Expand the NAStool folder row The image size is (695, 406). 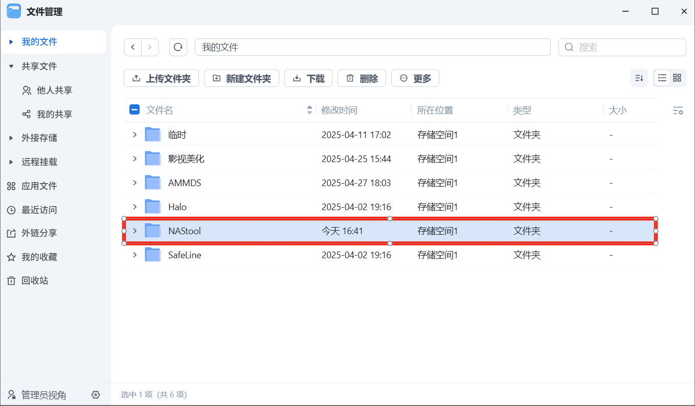pos(135,231)
